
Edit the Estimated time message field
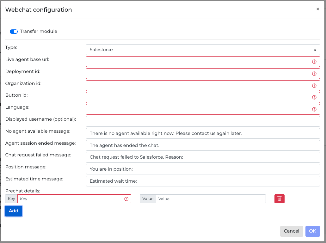coord(203,181)
